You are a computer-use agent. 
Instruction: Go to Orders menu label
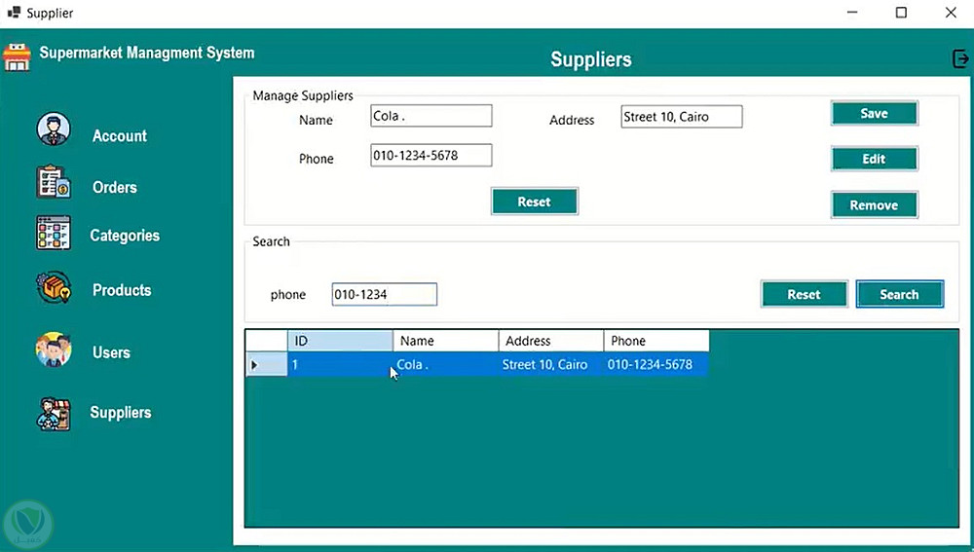[114, 188]
